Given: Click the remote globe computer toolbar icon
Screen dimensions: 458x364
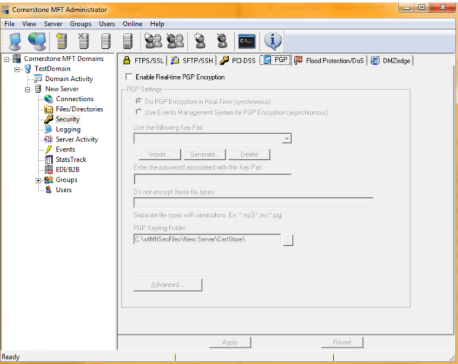Looking at the screenshot, I should pyautogui.click(x=37, y=41).
